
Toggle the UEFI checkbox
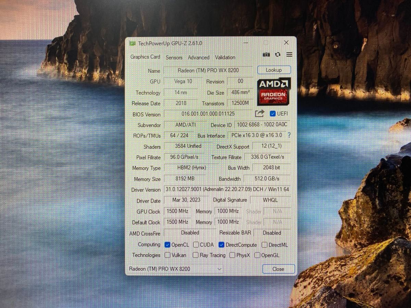pyautogui.click(x=273, y=114)
